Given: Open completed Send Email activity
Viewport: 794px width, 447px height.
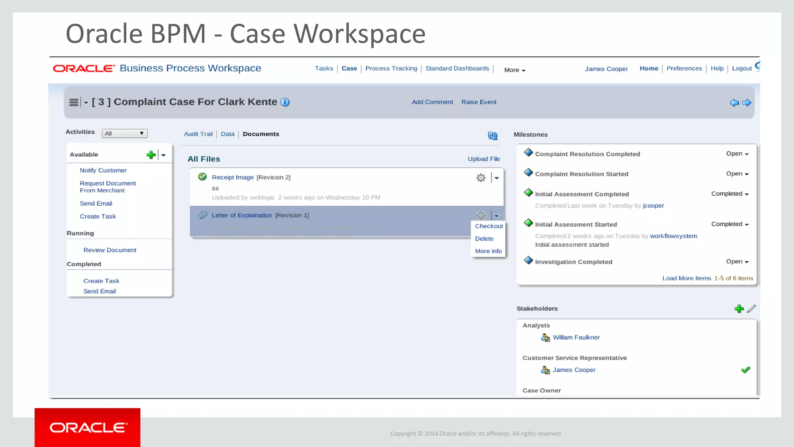Looking at the screenshot, I should 100,291.
